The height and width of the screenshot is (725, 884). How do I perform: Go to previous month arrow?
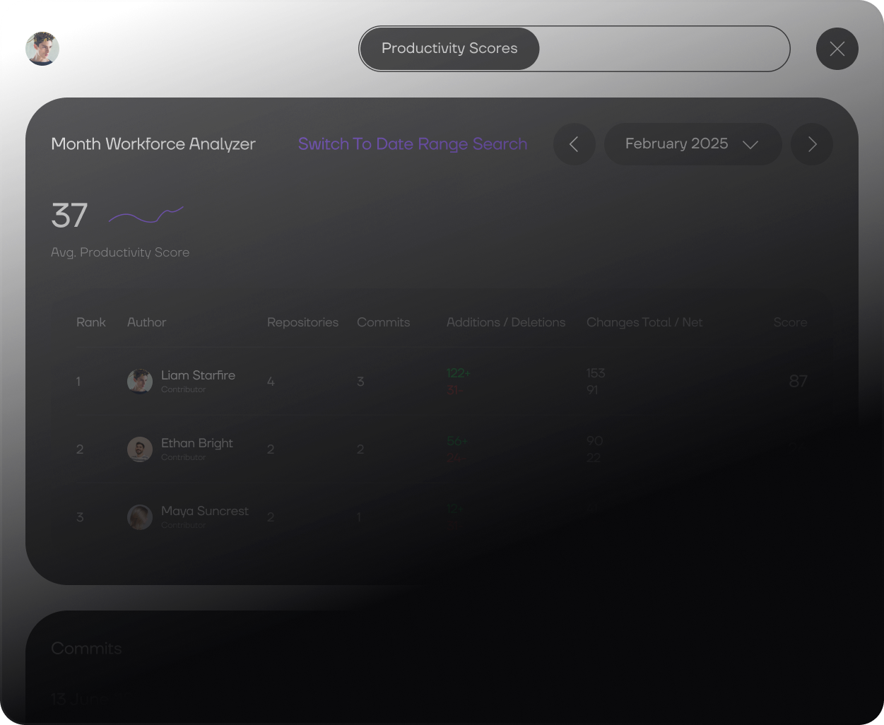(x=574, y=144)
